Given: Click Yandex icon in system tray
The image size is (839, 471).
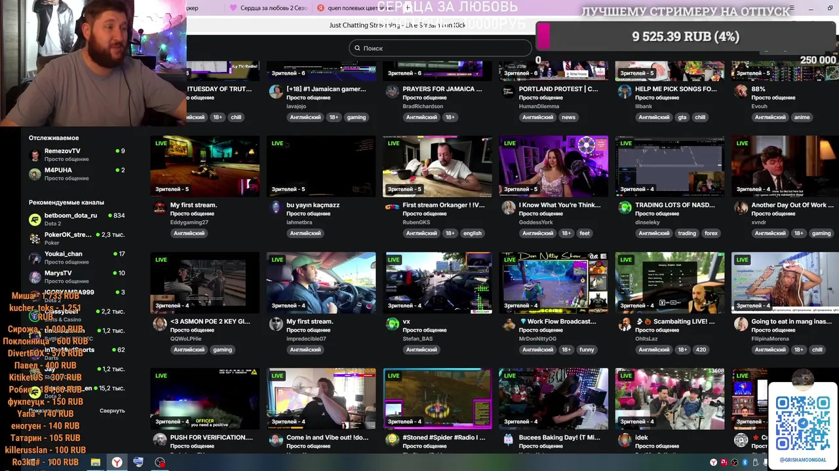Looking at the screenshot, I should point(713,462).
